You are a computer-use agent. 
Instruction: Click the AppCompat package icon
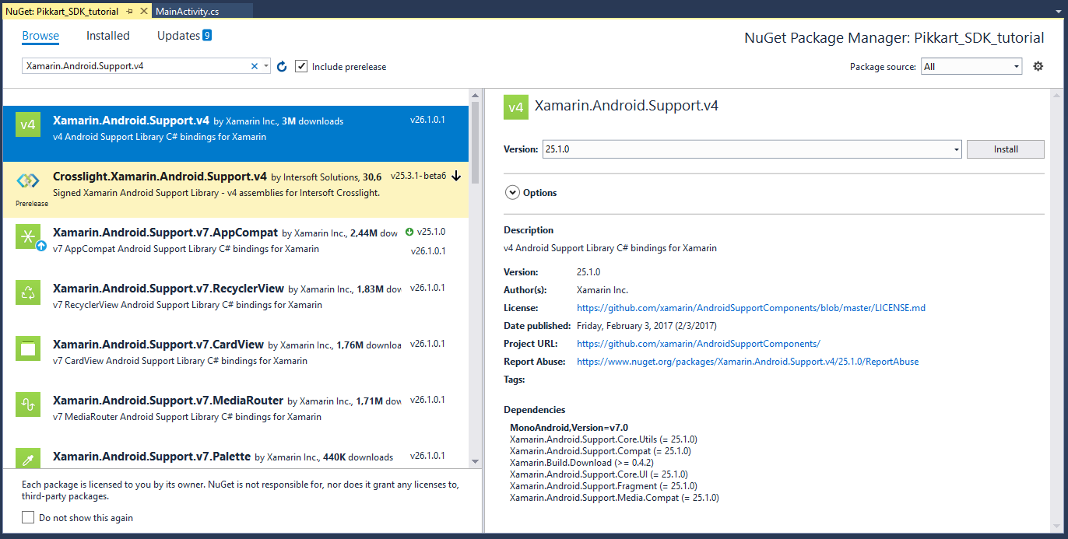point(28,236)
